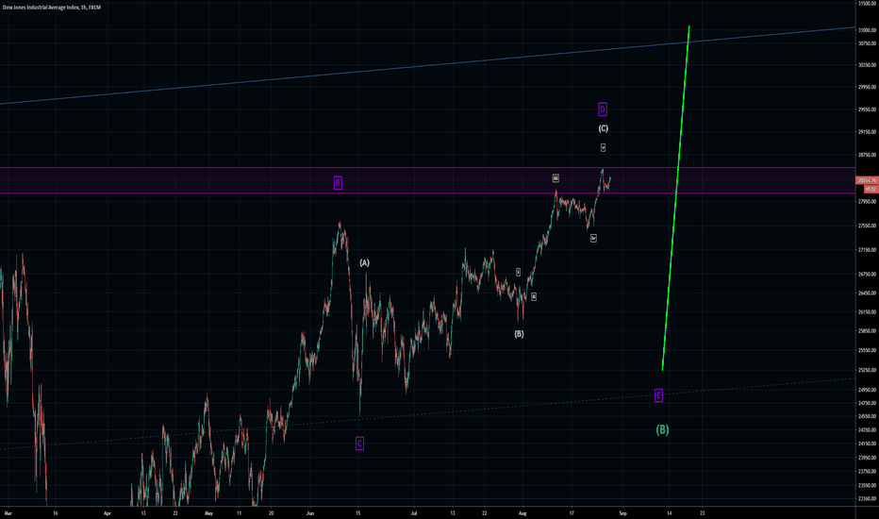
Task: Click the 17 date label after Aug
Action: point(572,512)
